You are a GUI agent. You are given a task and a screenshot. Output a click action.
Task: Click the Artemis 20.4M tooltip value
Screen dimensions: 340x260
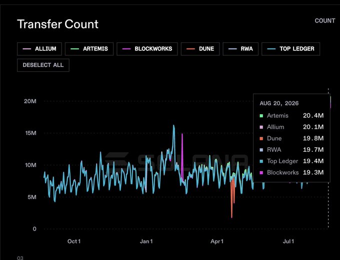313,116
